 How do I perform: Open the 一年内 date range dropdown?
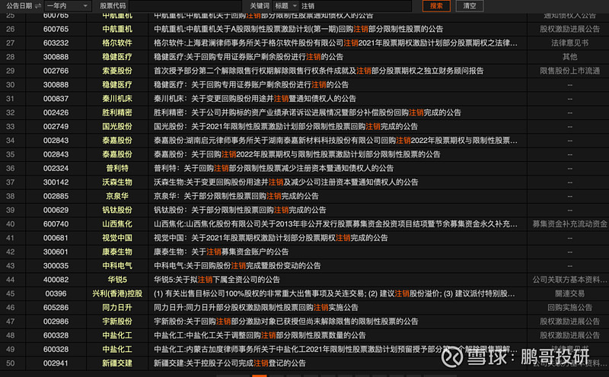68,6
